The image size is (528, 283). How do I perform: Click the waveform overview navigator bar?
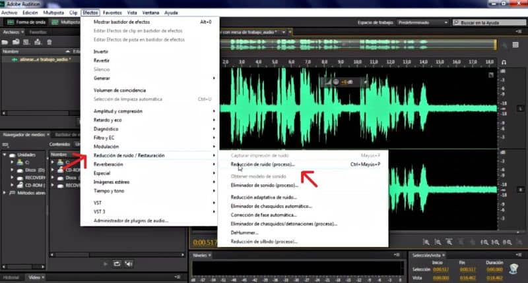pyautogui.click(x=358, y=45)
